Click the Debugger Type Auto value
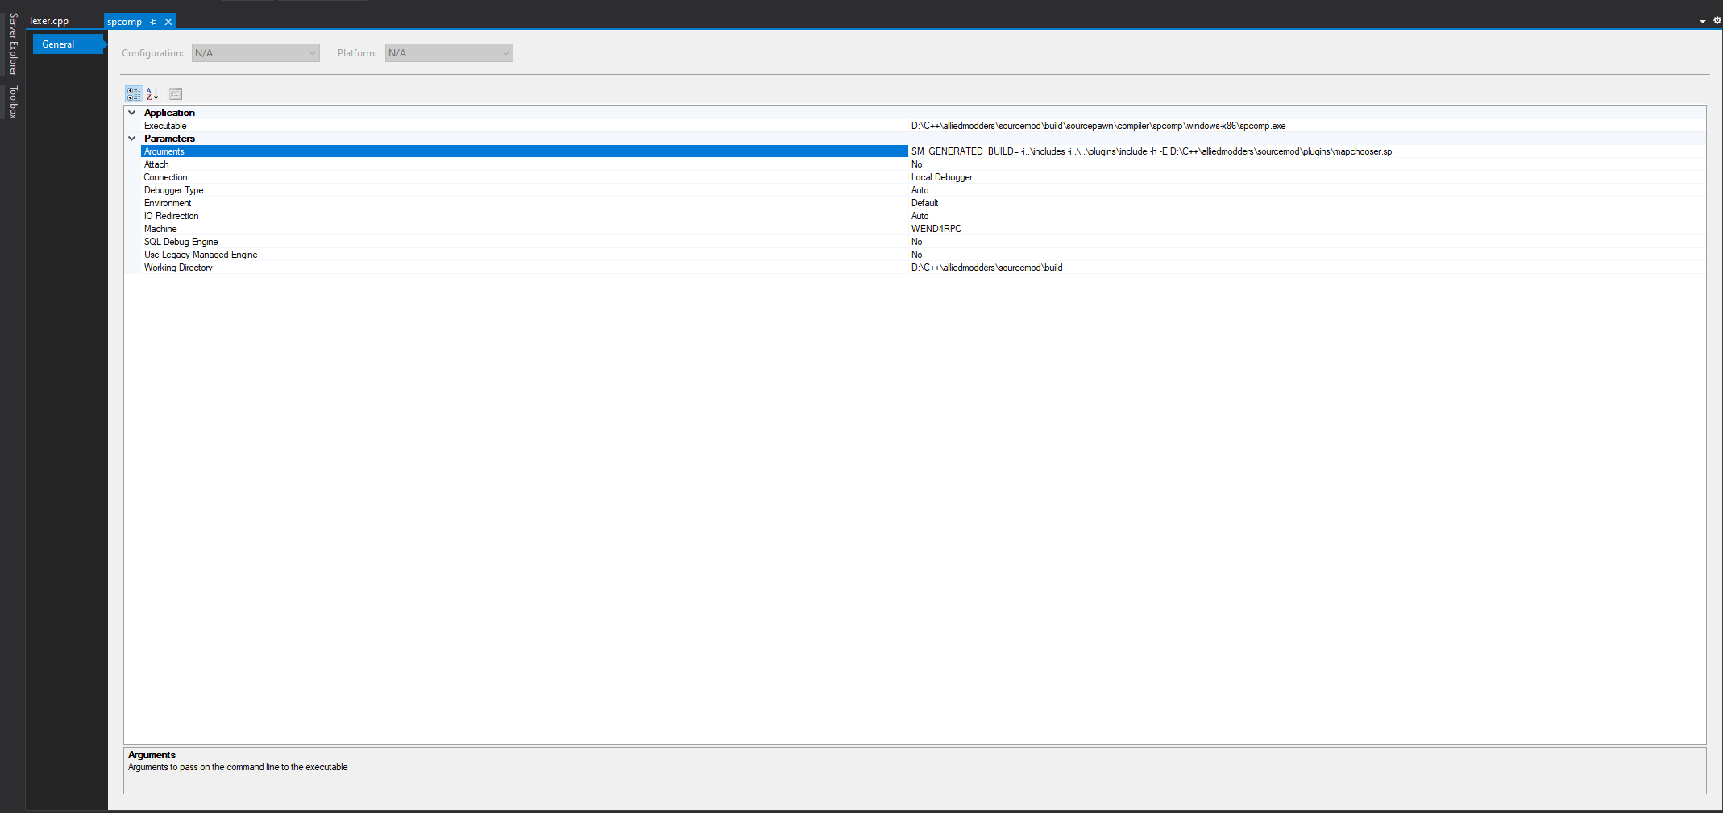 tap(920, 190)
